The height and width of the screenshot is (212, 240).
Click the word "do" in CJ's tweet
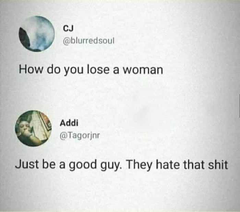[x=54, y=70]
